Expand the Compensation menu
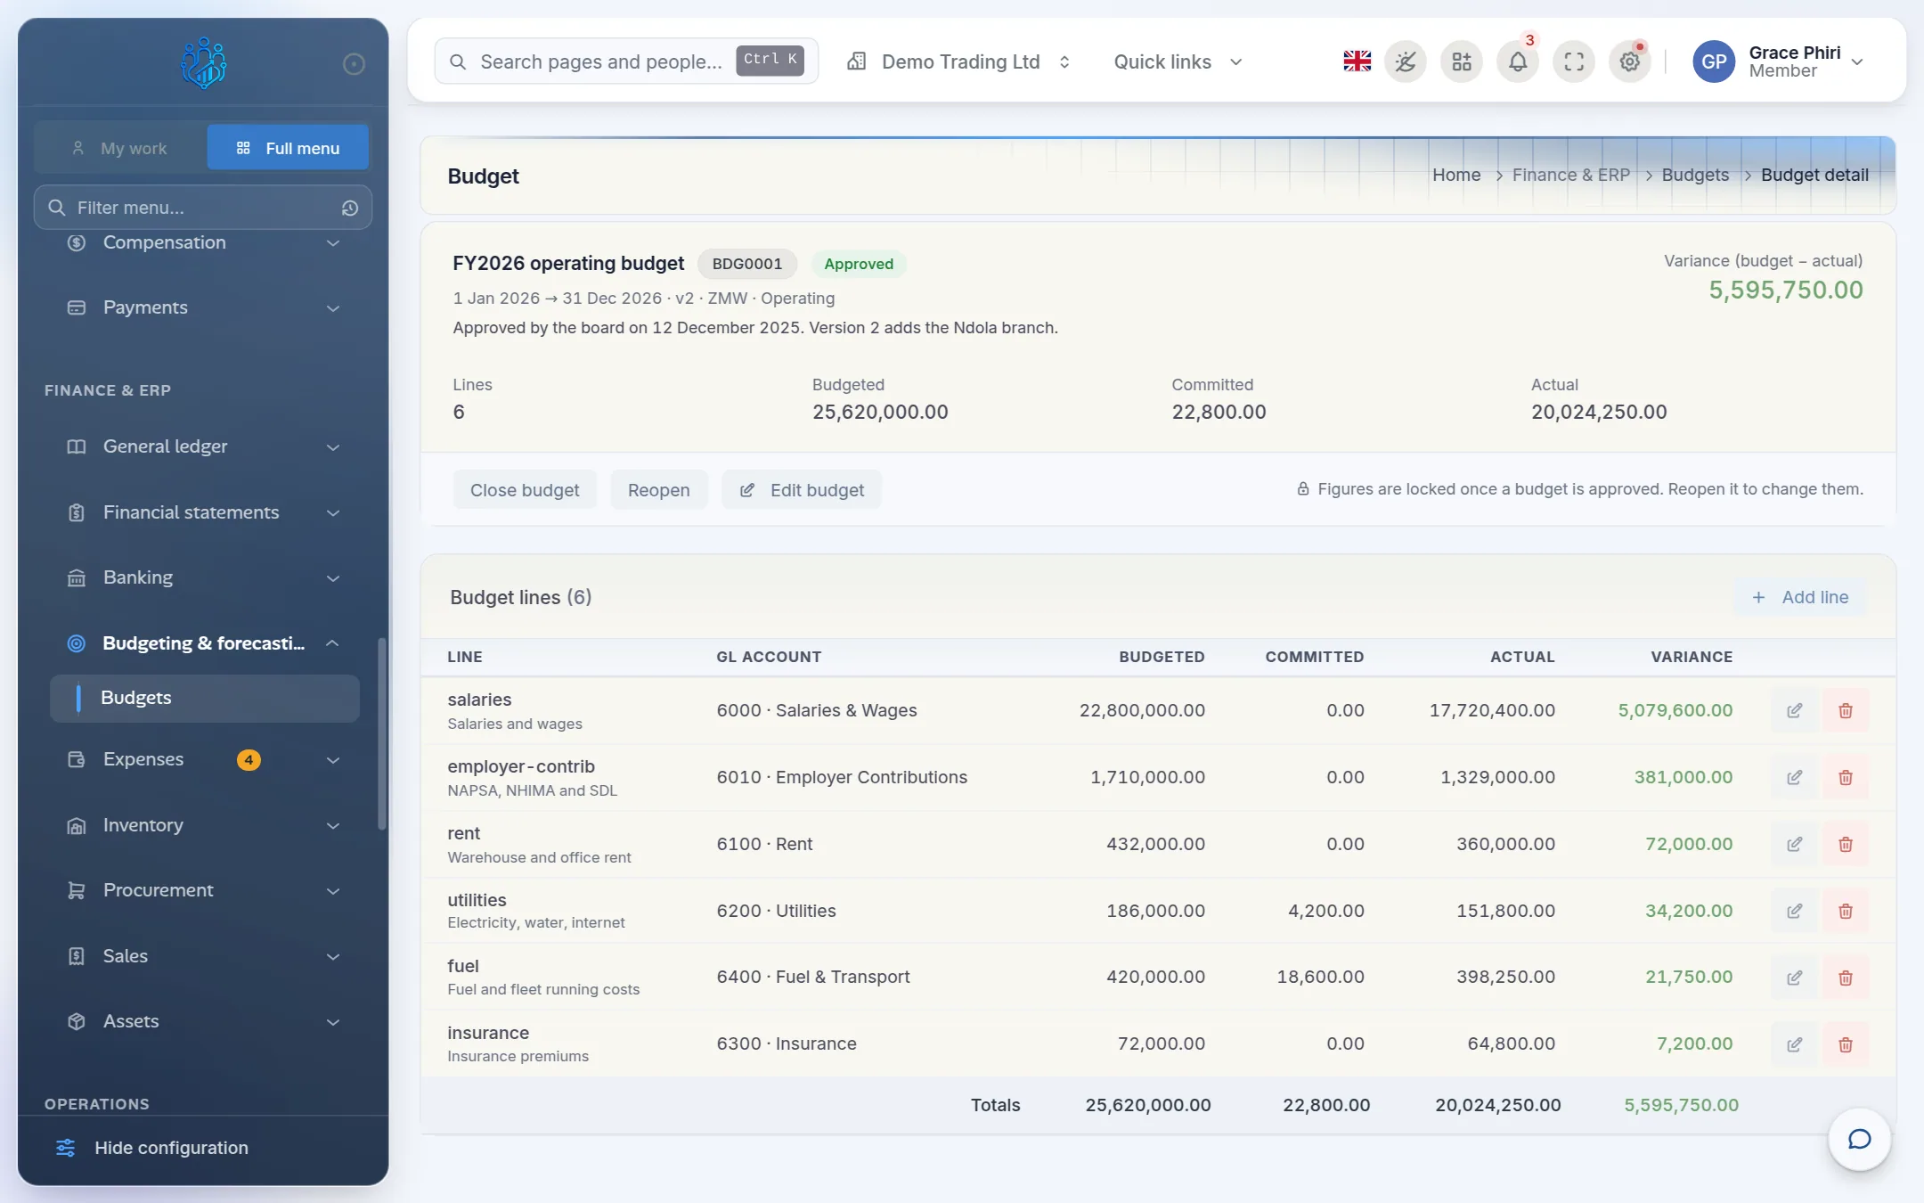 click(203, 242)
